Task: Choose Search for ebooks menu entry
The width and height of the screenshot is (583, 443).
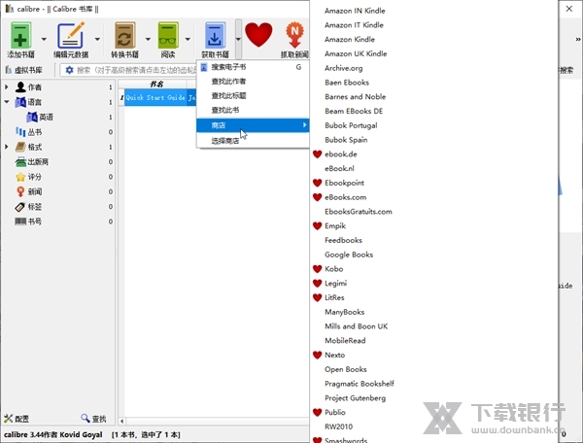Action: 253,67
